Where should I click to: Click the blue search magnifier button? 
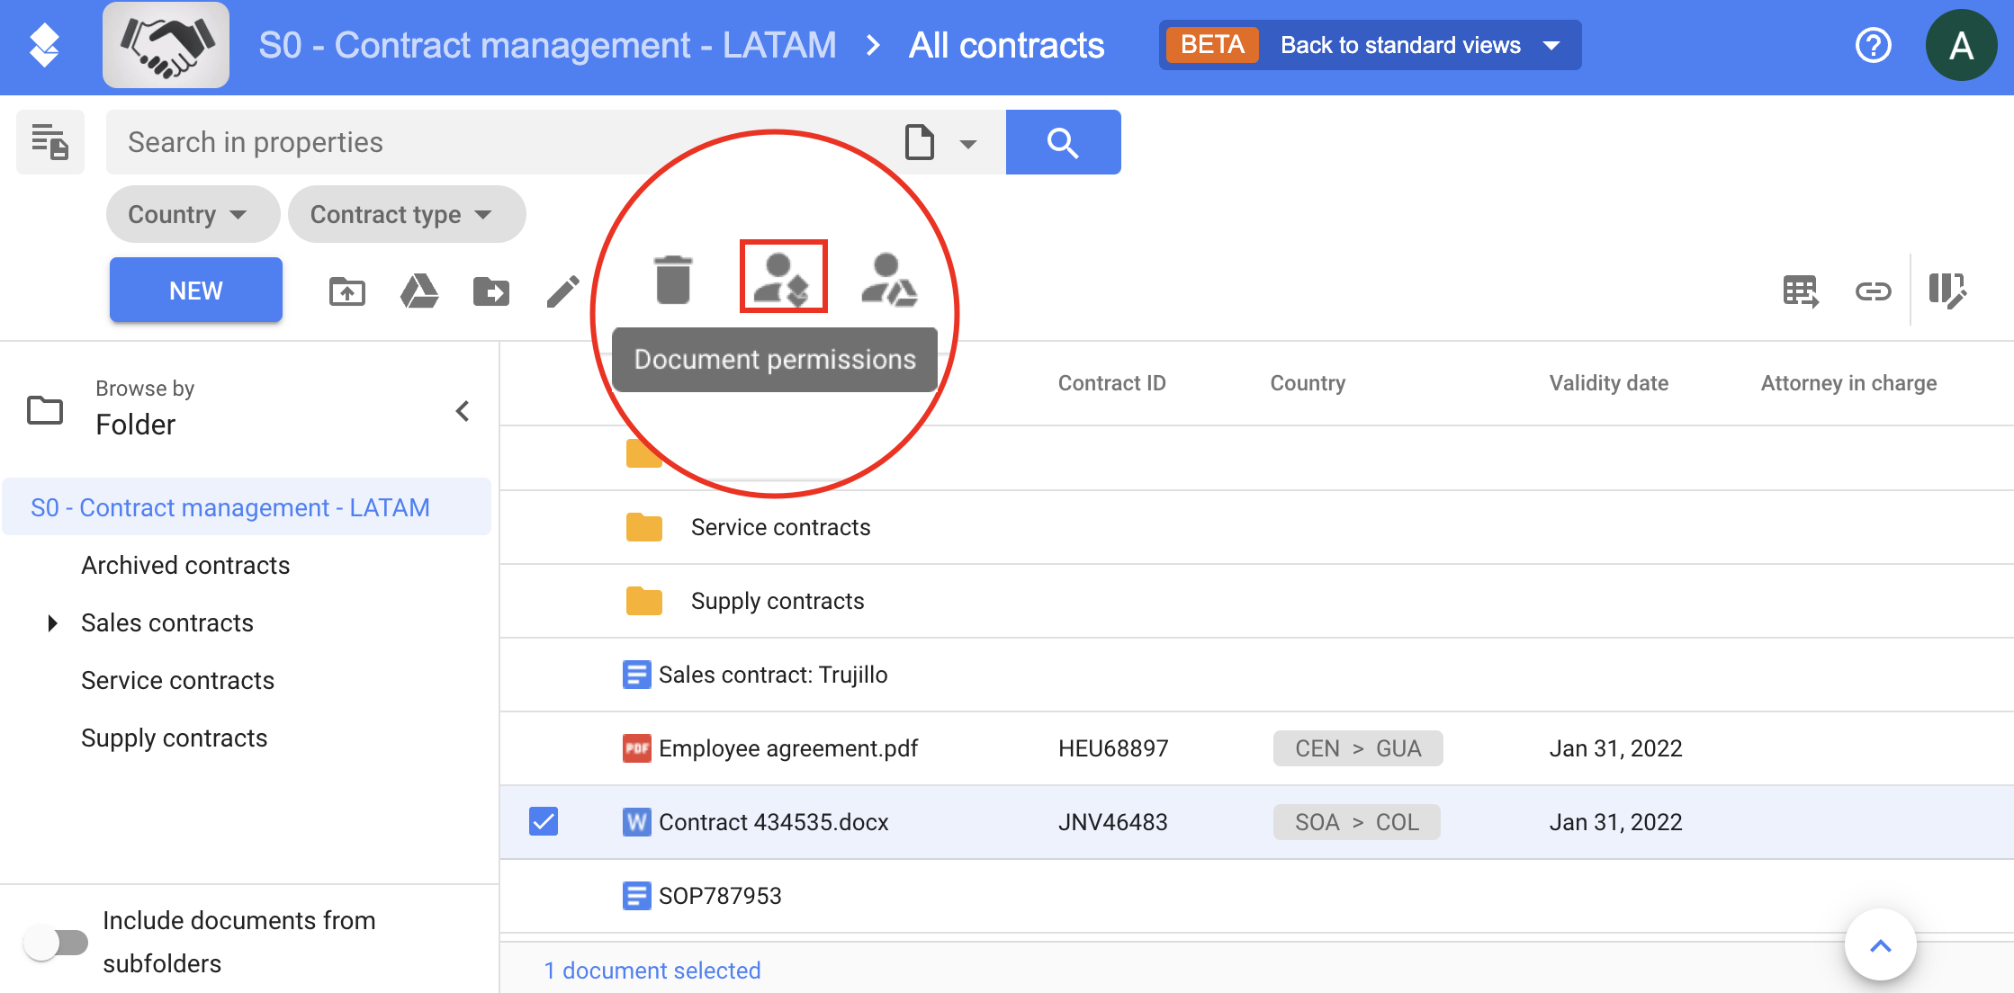1063,142
